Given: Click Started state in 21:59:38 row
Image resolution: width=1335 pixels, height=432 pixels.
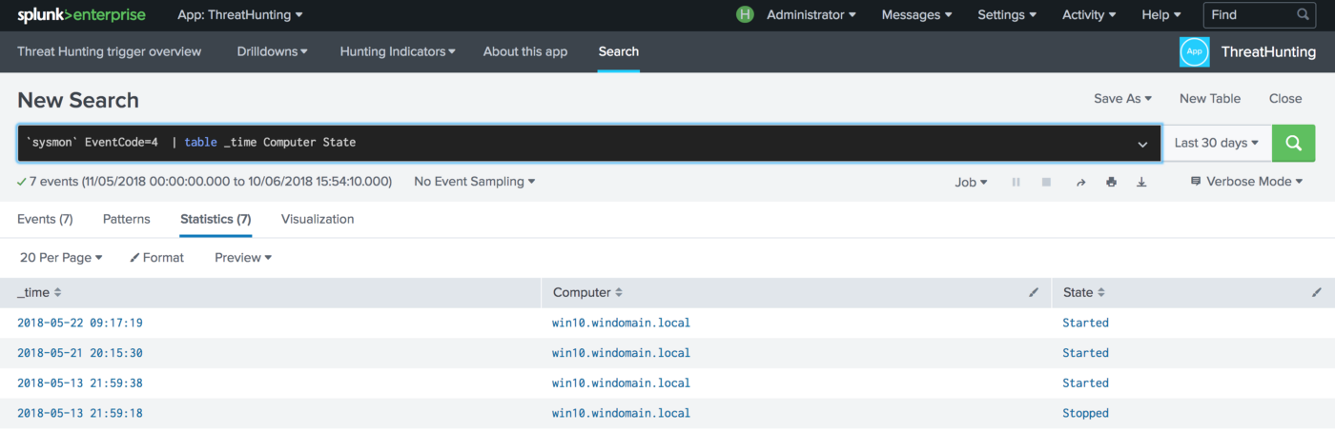Looking at the screenshot, I should (x=1085, y=383).
